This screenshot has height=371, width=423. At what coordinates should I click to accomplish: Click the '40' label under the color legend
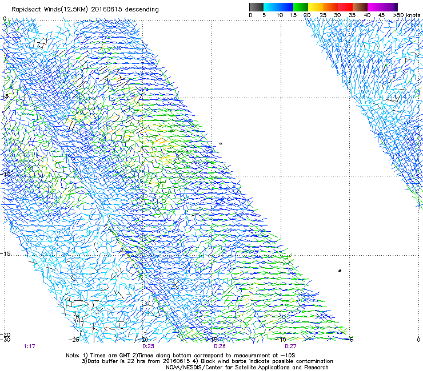(367, 15)
